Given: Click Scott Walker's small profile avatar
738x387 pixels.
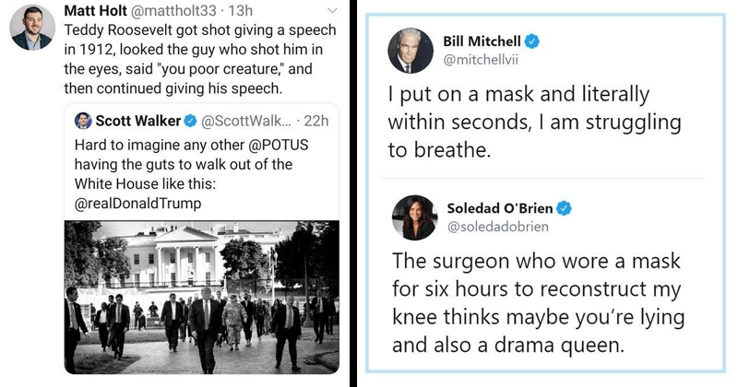Looking at the screenshot, I should click(80, 121).
